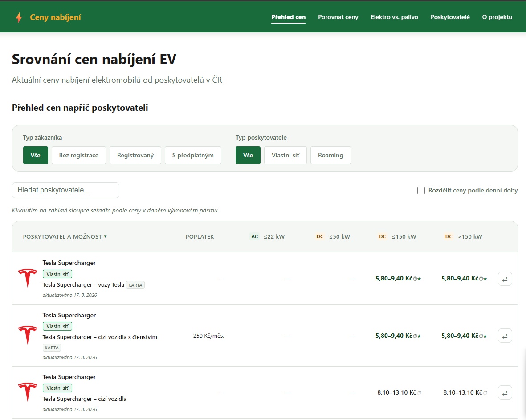Sort by AC ≤22 kW column

267,236
